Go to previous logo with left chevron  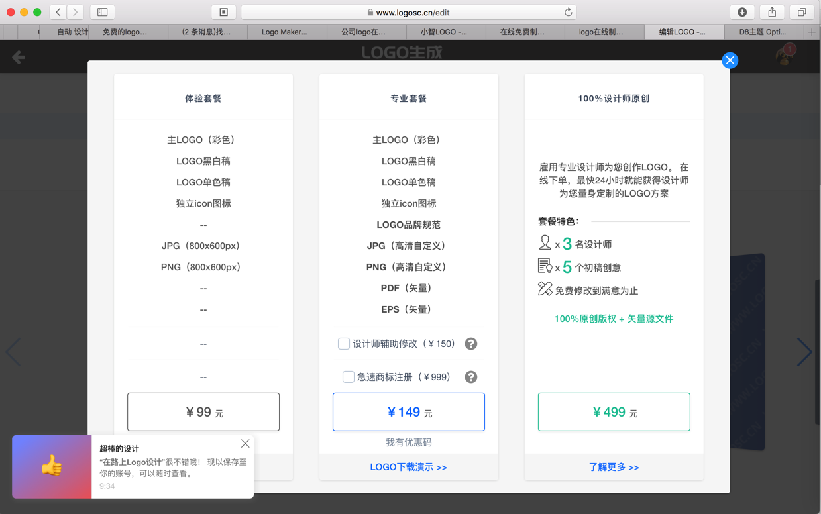(x=13, y=352)
